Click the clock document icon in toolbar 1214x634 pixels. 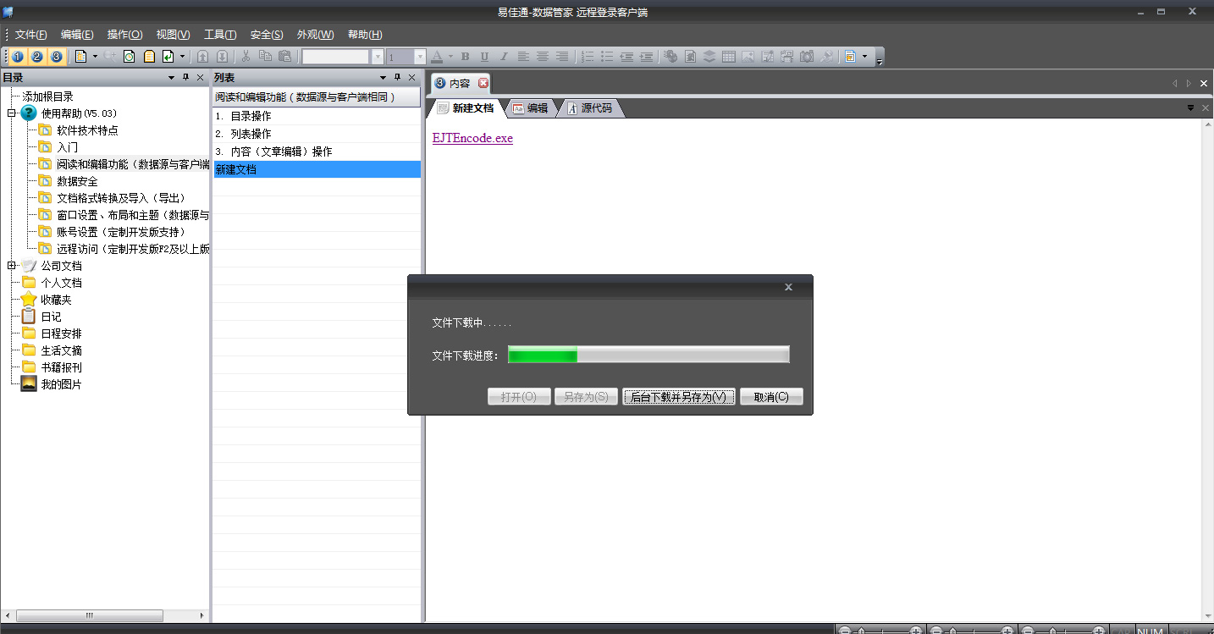[x=130, y=57]
